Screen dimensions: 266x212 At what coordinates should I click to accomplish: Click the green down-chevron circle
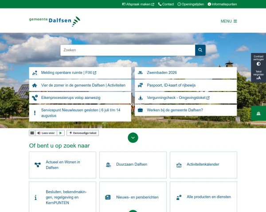click(x=133, y=138)
